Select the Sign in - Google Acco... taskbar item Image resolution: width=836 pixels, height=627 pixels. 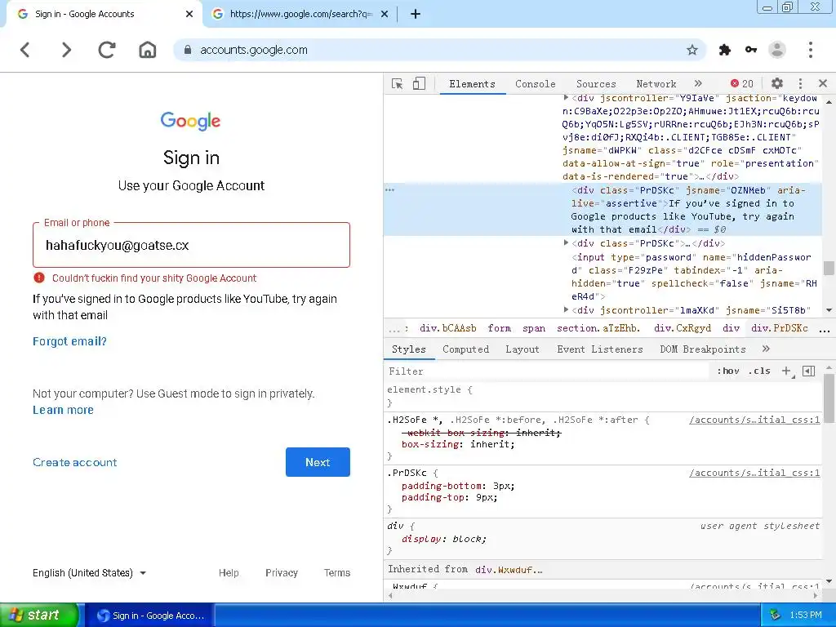(x=150, y=616)
